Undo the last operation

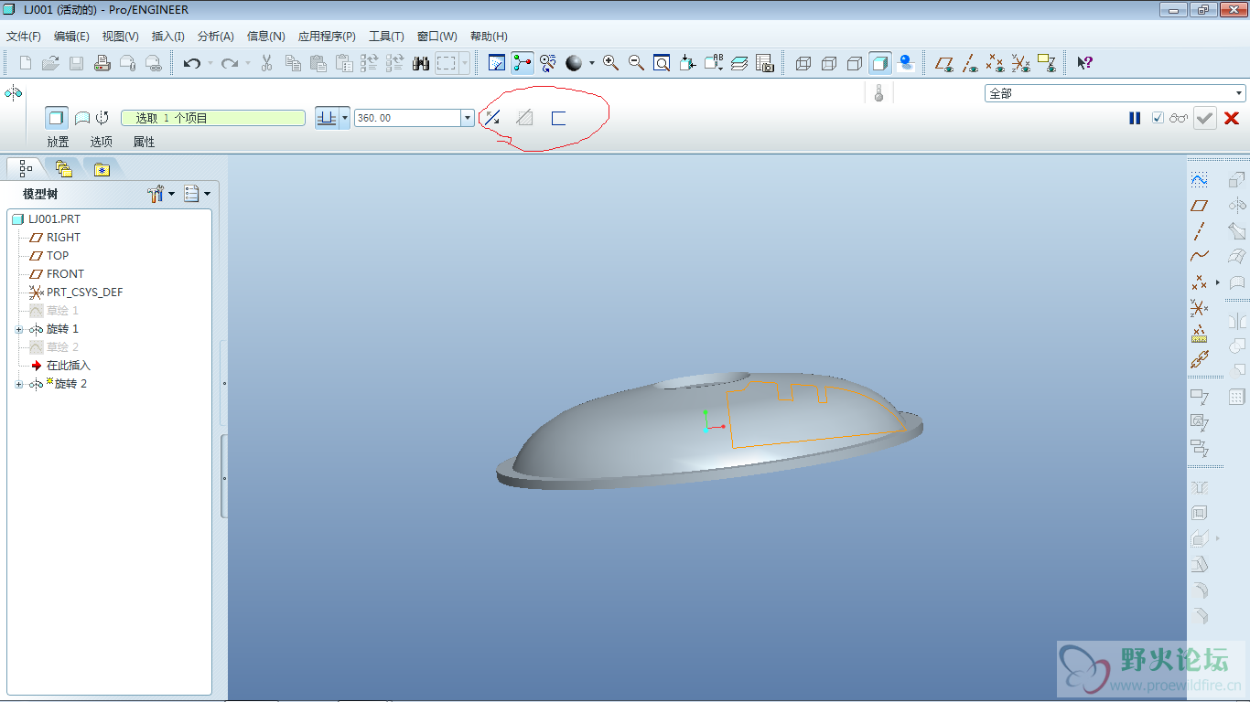(x=192, y=63)
